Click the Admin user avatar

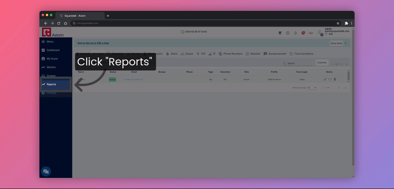(320, 33)
